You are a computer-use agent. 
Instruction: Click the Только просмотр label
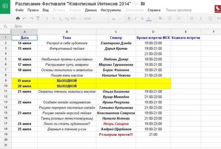click(179, 10)
